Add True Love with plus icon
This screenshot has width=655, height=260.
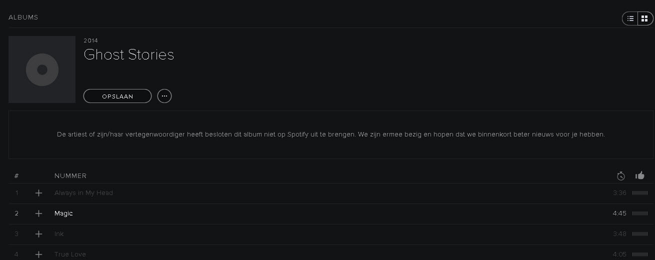tap(38, 254)
